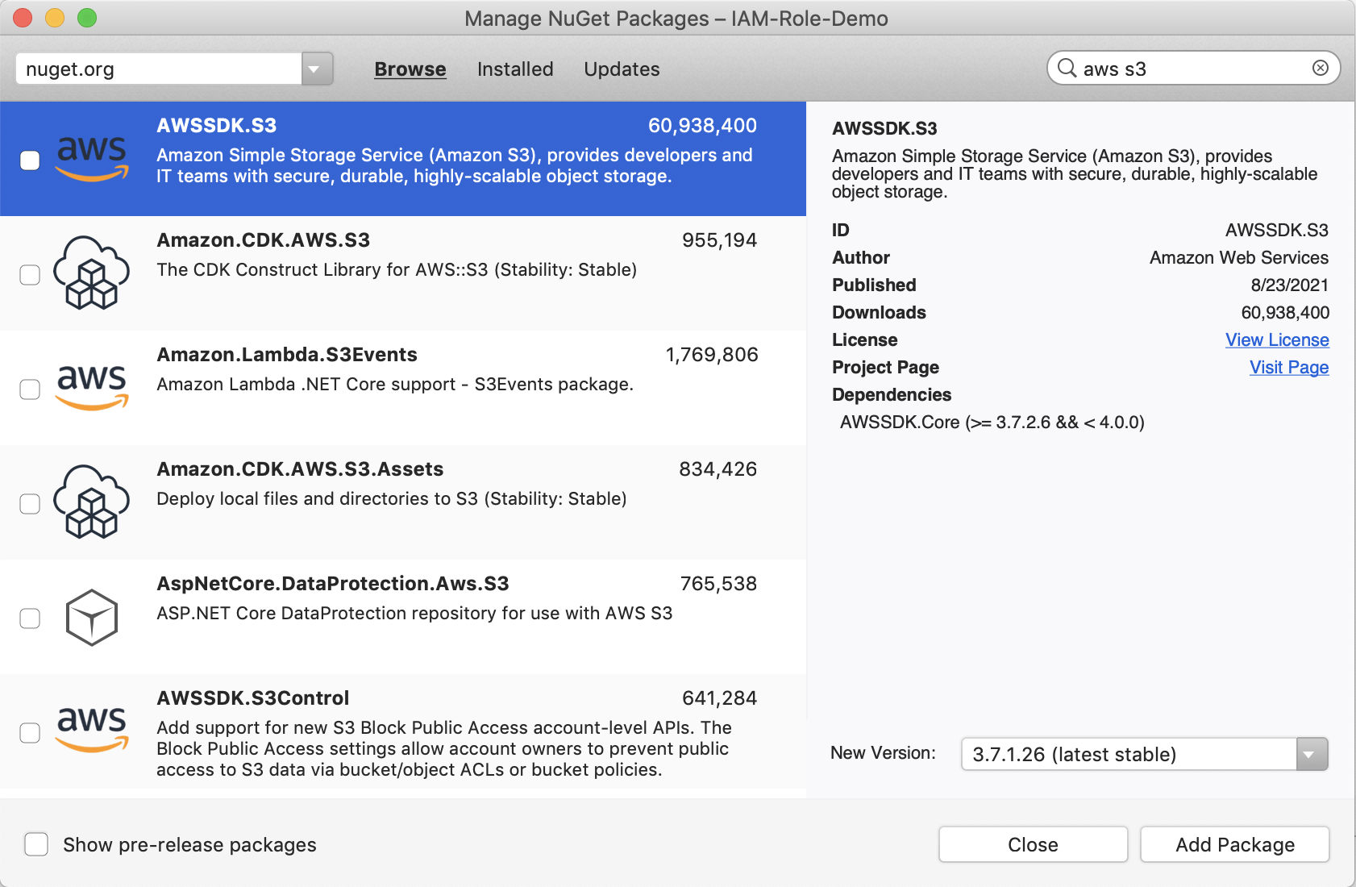The image size is (1356, 887).
Task: Click the 955,194 download count
Action: (719, 240)
